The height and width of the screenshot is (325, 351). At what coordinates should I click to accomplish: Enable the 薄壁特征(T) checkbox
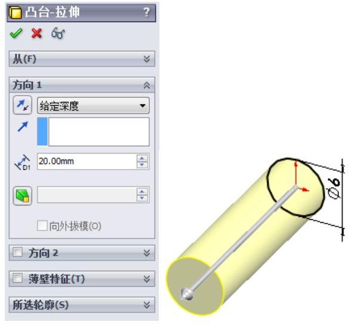(18, 278)
